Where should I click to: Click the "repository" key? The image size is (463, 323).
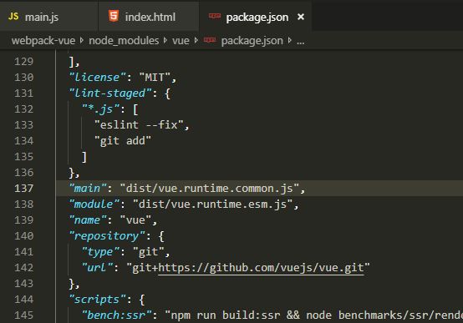pyautogui.click(x=107, y=236)
